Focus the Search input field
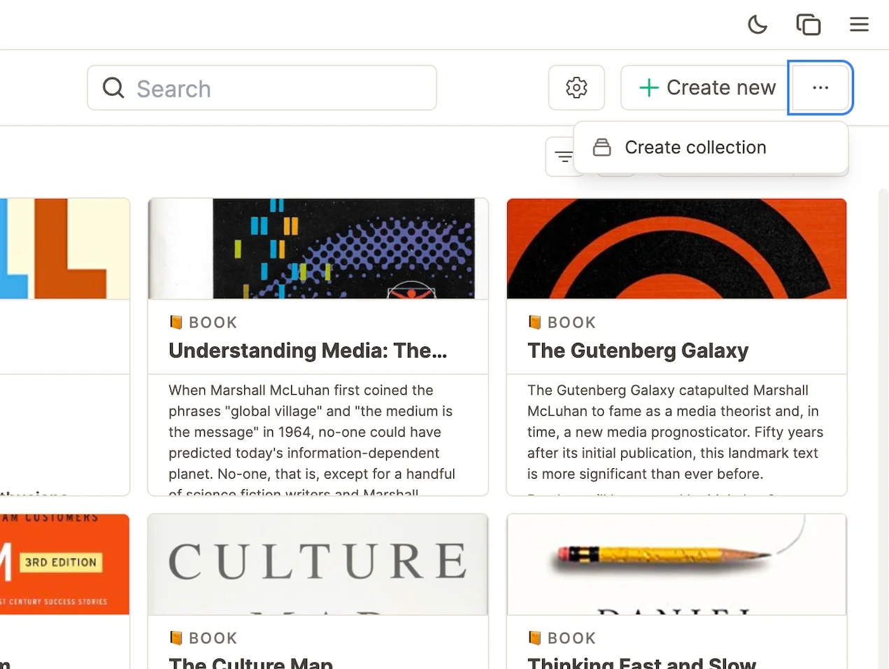This screenshot has height=669, width=889. (x=280, y=88)
